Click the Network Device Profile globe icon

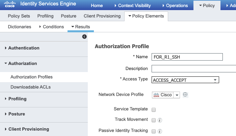pyautogui.click(x=185, y=95)
